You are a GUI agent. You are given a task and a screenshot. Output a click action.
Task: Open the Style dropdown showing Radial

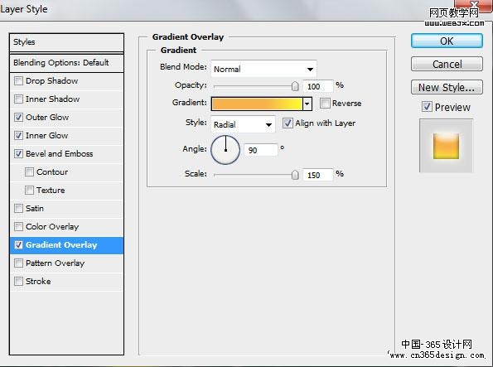243,124
